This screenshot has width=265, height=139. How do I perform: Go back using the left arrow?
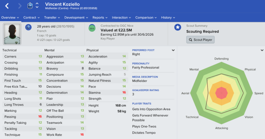pos(7,6)
